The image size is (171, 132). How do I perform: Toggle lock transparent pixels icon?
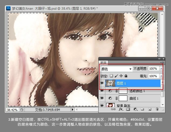click(111, 76)
